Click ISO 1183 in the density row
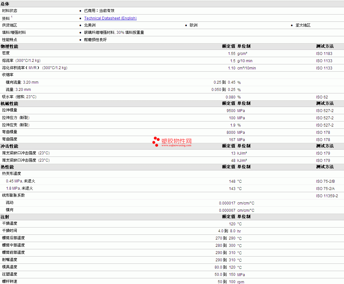344x284 pixels. click(x=324, y=54)
